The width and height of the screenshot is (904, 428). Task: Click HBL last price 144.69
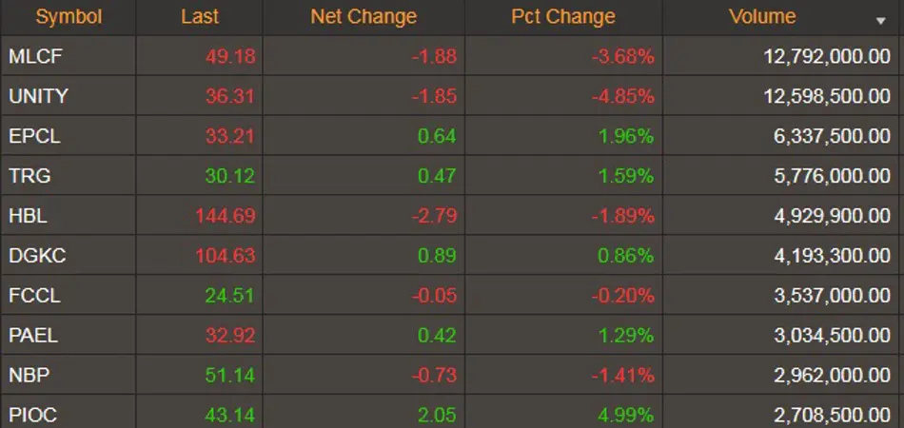pos(226,216)
